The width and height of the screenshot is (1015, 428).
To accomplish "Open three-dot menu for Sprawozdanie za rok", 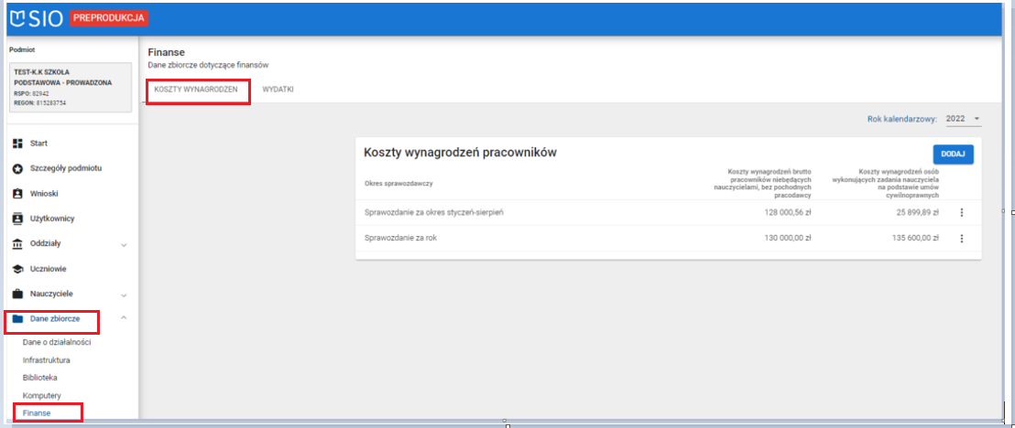I will [x=962, y=239].
